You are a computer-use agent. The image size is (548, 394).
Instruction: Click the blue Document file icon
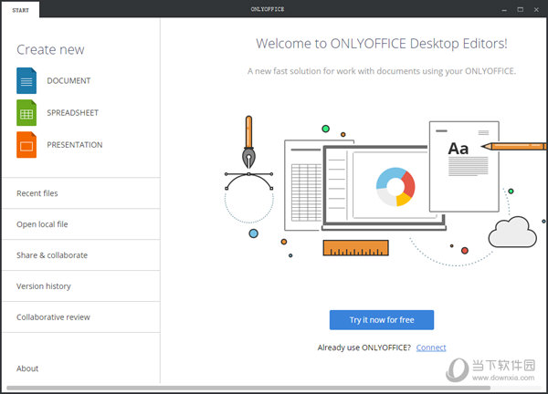(x=26, y=80)
